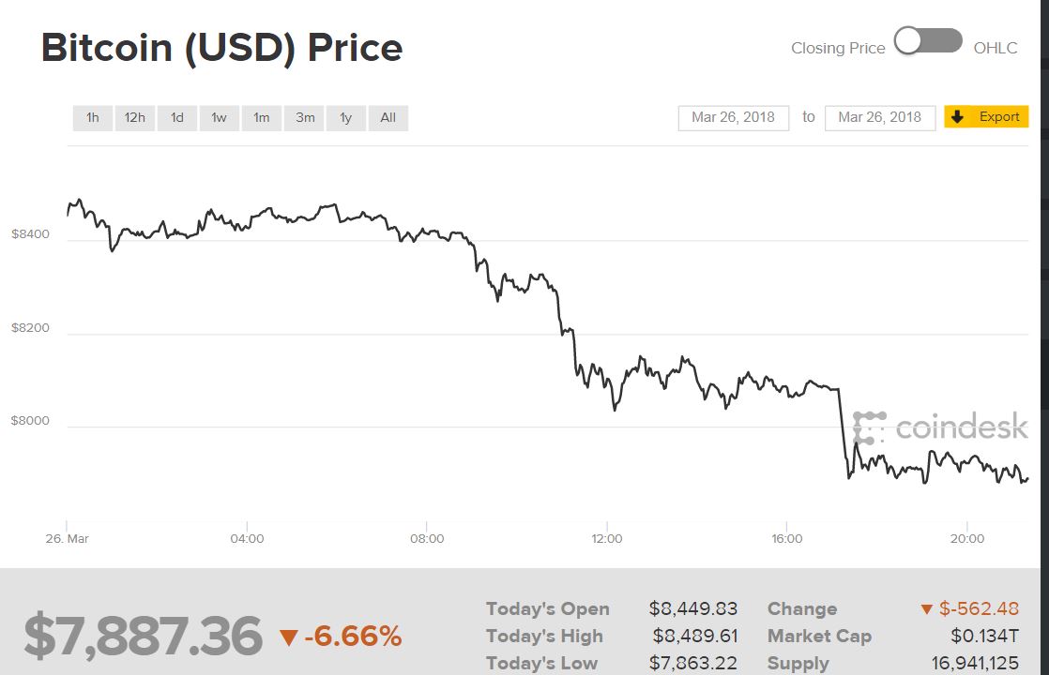Click the Export button
The height and width of the screenshot is (675, 1049).
986,116
